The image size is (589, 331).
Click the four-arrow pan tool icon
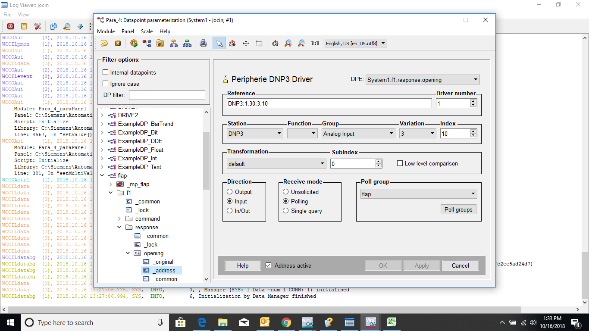pos(246,43)
